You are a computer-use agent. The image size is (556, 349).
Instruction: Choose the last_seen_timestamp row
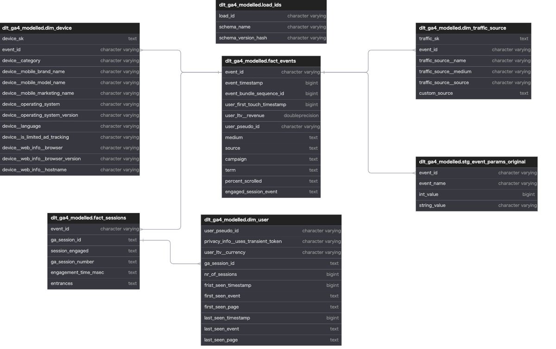pos(271,318)
